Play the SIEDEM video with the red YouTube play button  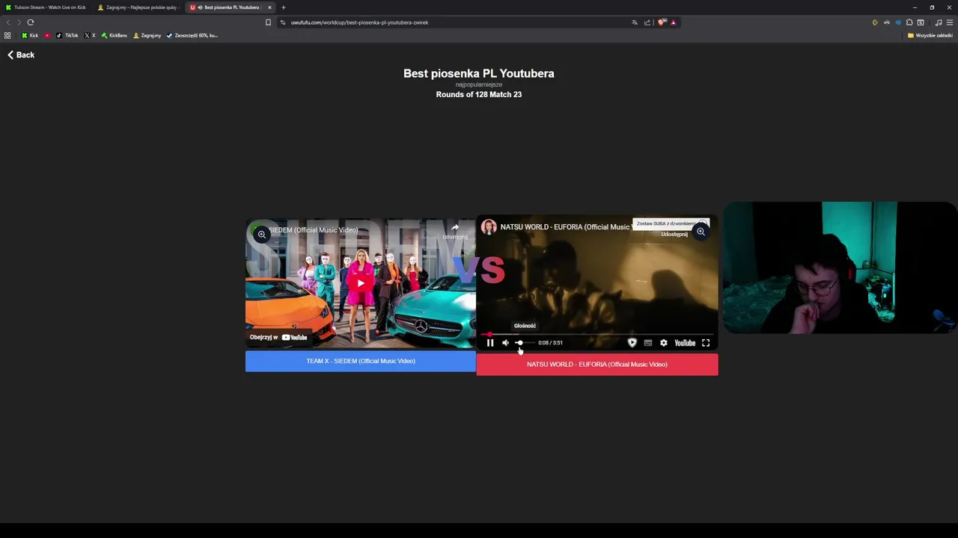361,283
